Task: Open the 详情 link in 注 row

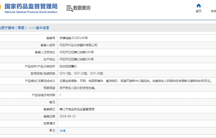Action: tap(62, 131)
